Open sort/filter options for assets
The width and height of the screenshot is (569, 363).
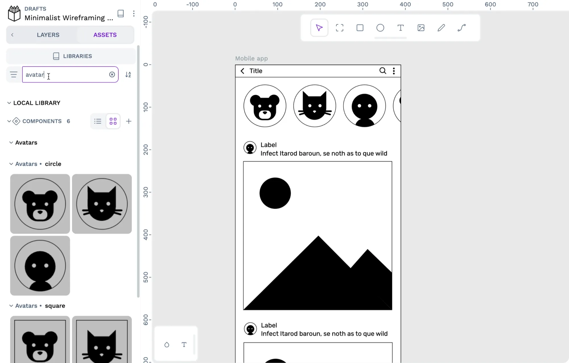[128, 74]
